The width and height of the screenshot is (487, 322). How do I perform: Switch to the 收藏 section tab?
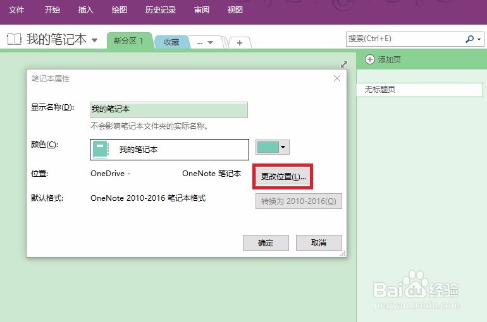pos(171,42)
